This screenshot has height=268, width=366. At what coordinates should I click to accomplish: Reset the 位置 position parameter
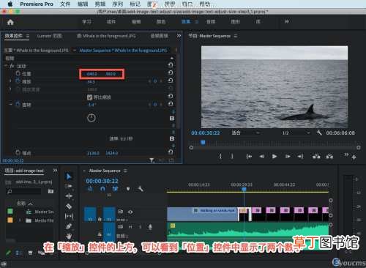pos(171,72)
